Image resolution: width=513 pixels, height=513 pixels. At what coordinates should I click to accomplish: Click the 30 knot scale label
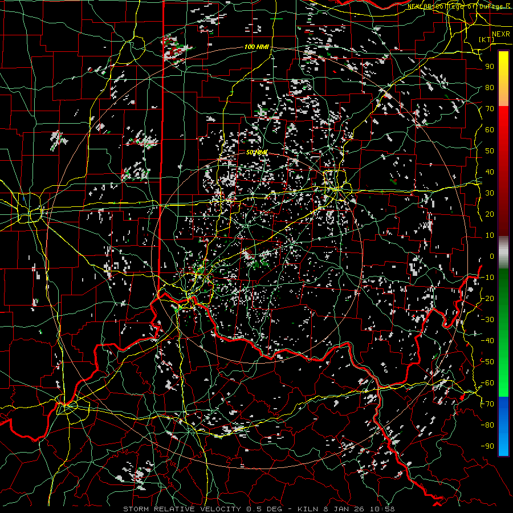point(490,193)
